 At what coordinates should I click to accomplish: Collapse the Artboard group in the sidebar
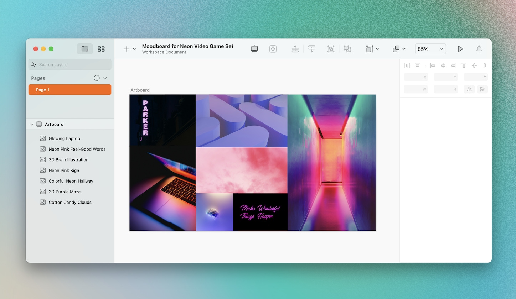31,124
